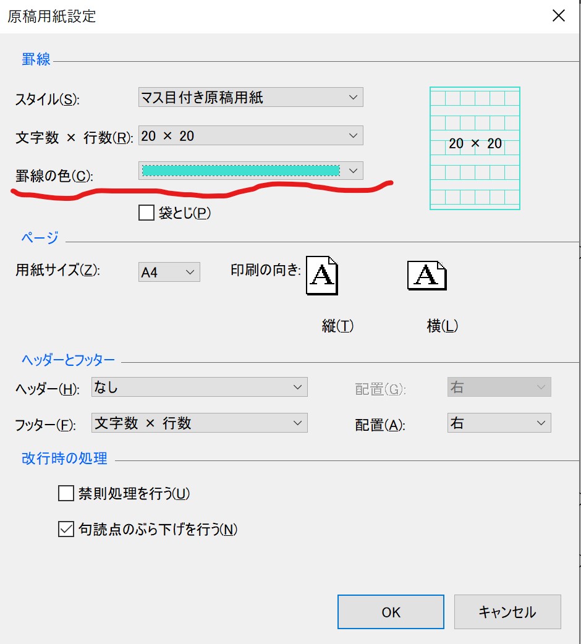
Task: Enable the 袋とじ checkbox
Action: [146, 213]
